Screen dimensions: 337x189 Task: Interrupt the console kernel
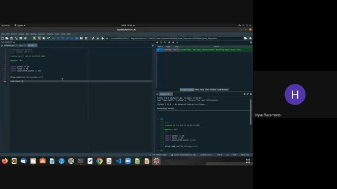[x=244, y=94]
